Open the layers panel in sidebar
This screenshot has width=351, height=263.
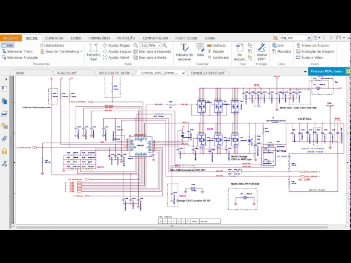[x=4, y=114]
